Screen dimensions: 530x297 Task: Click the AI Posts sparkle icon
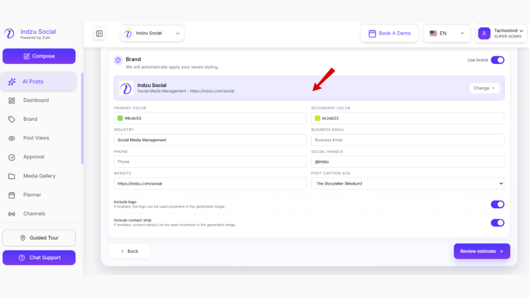12,81
